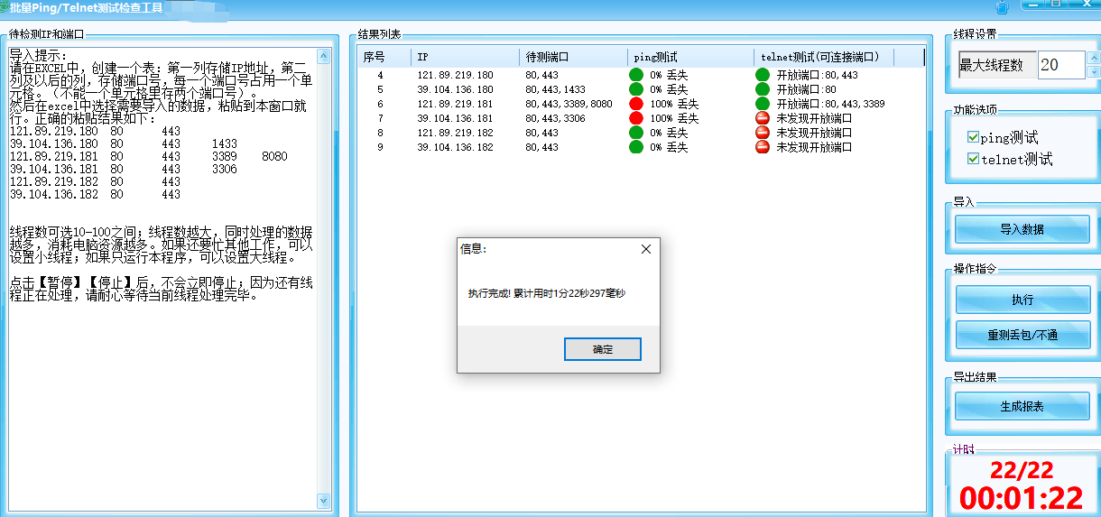Viewport: 1101px width, 517px height.
Task: Click the 22/22 progress counter
Action: coord(1022,470)
